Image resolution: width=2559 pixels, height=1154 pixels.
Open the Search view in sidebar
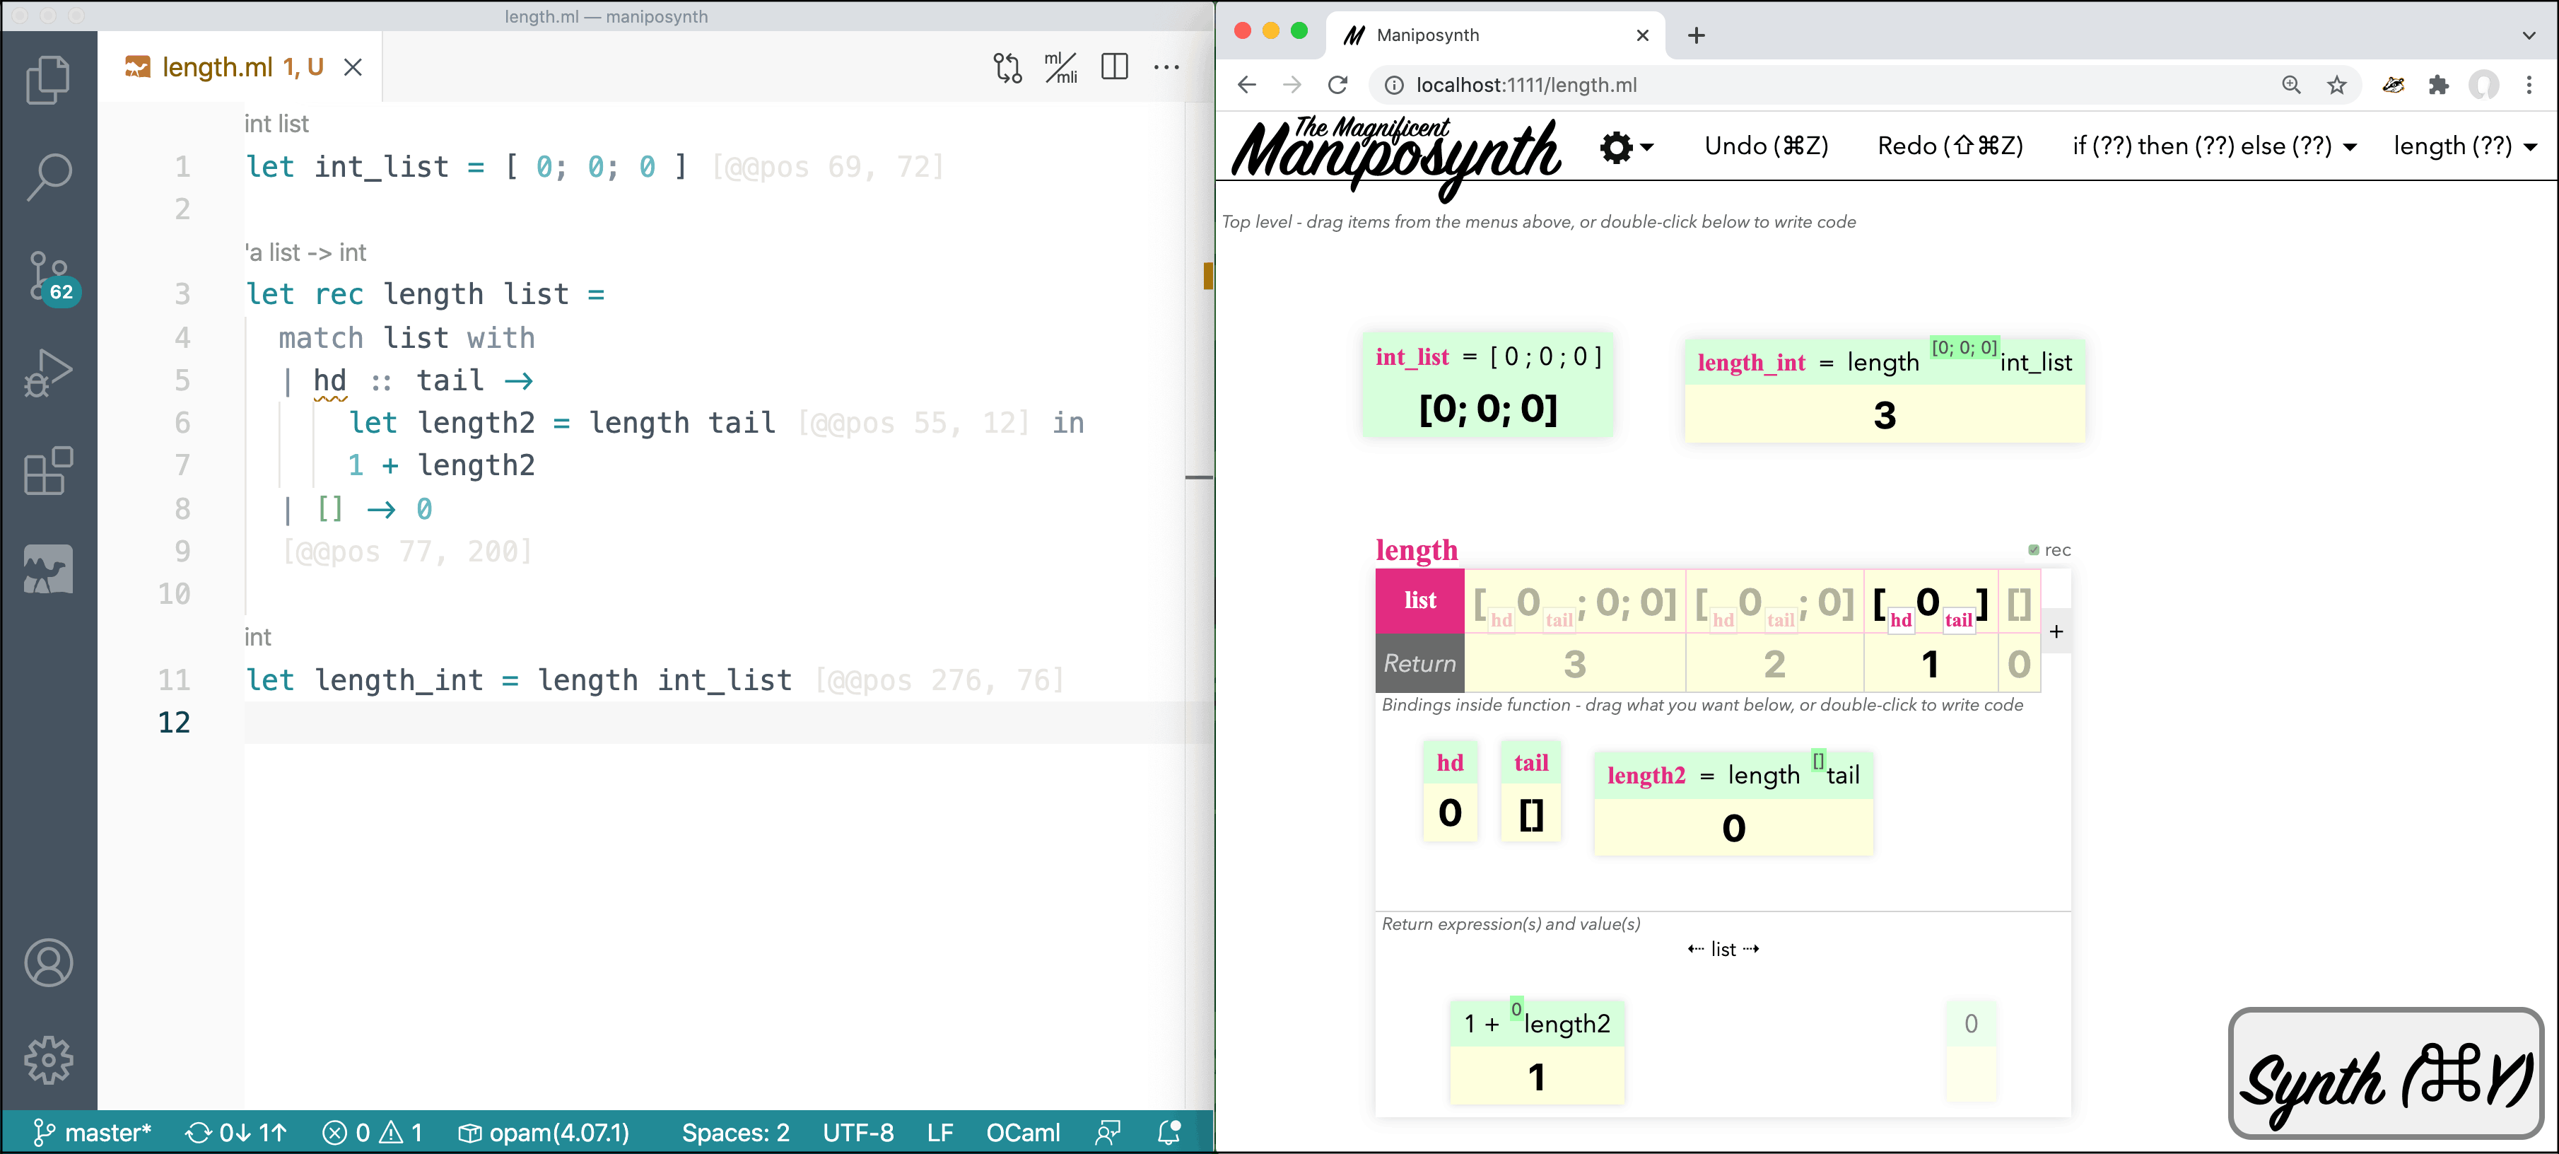click(47, 177)
